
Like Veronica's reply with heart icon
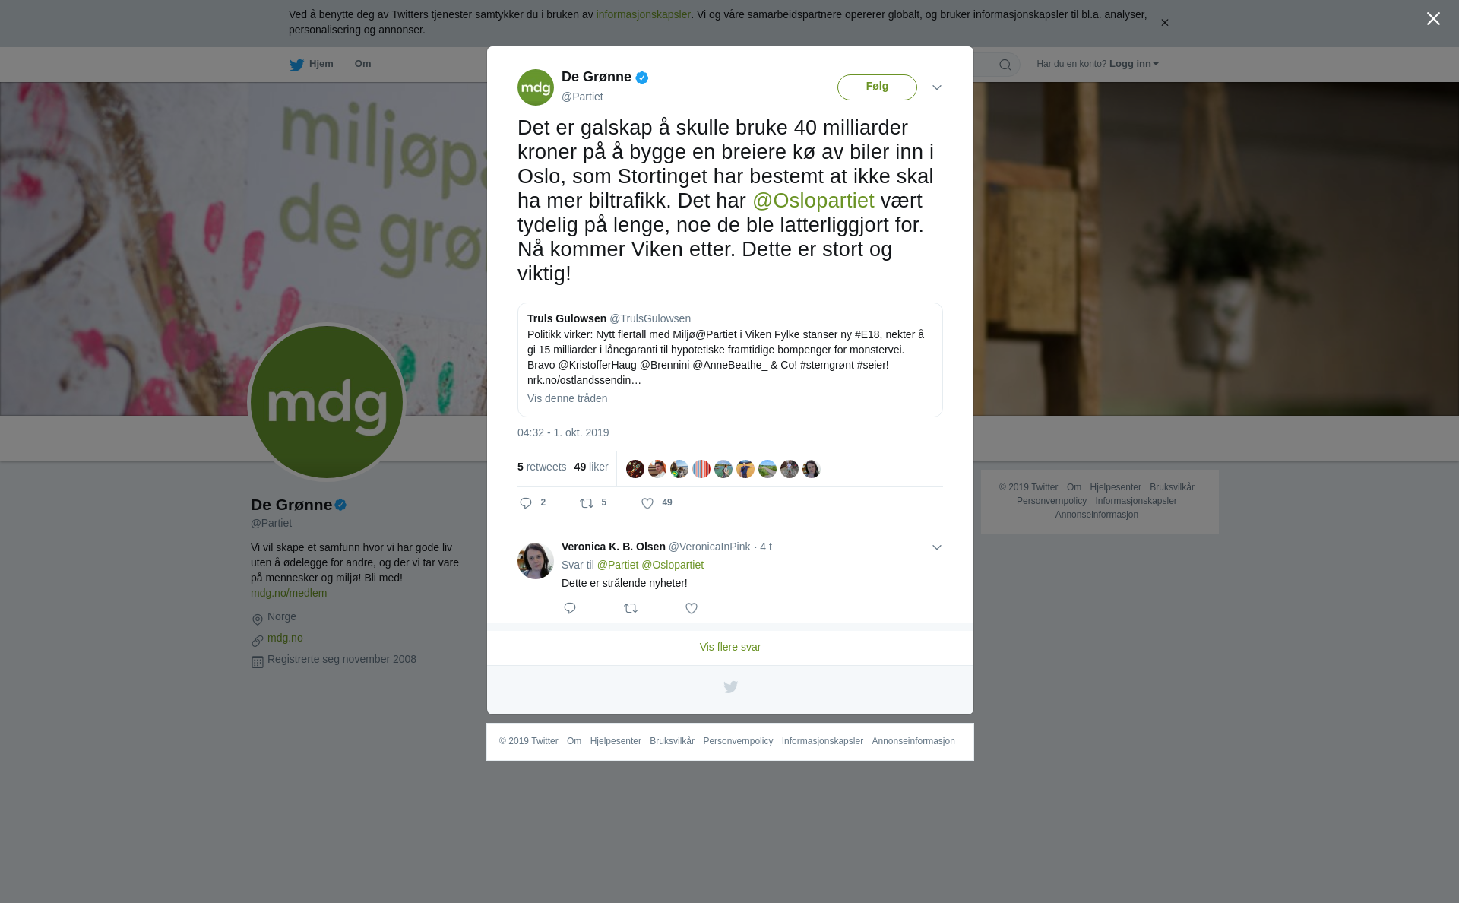692,608
